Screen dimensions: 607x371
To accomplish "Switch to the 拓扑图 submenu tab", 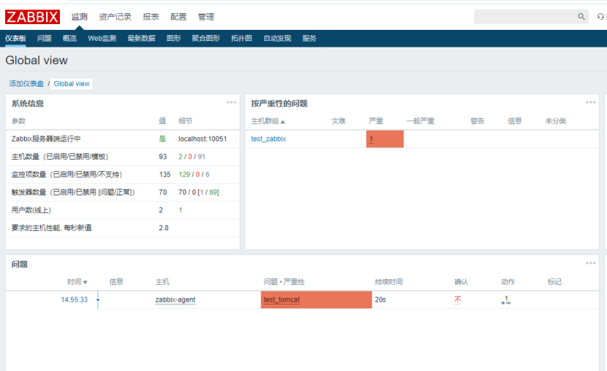I will point(242,38).
